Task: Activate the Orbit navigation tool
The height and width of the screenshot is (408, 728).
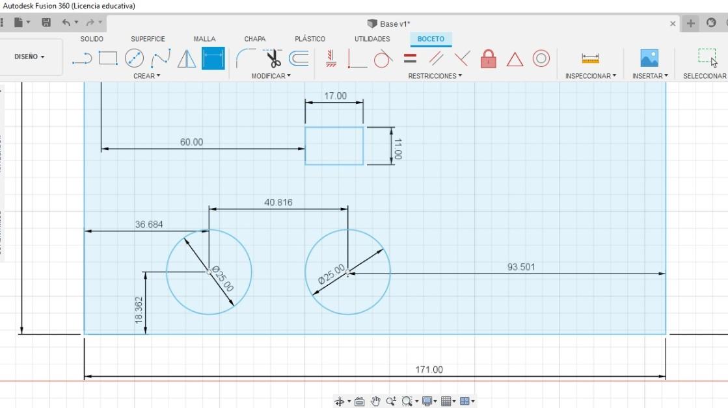Action: point(340,401)
